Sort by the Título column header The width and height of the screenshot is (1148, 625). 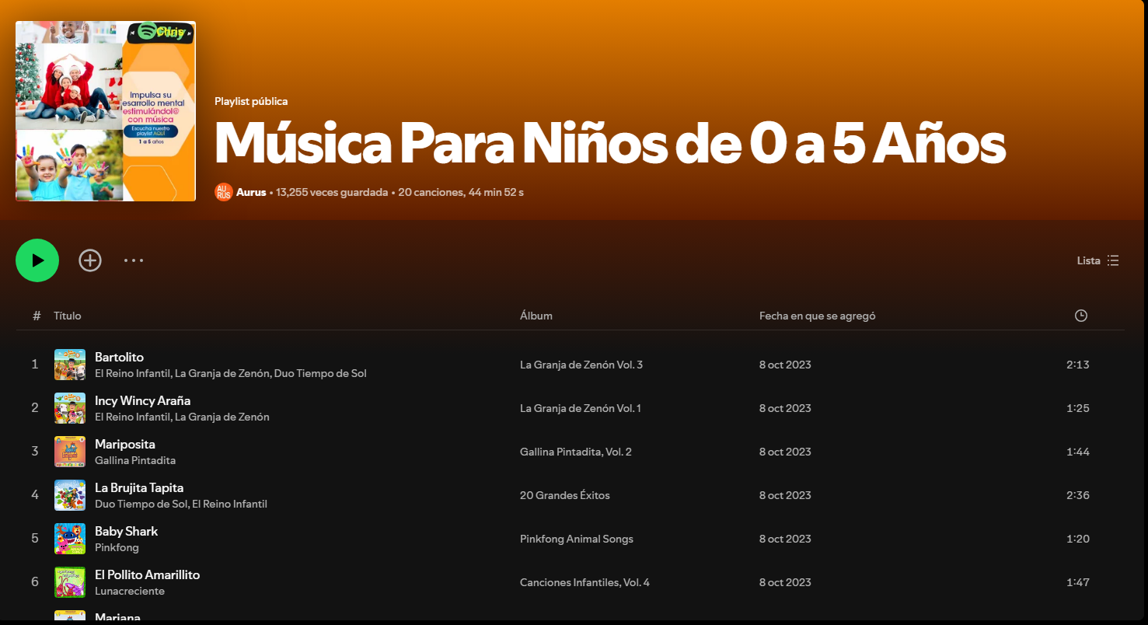(68, 316)
